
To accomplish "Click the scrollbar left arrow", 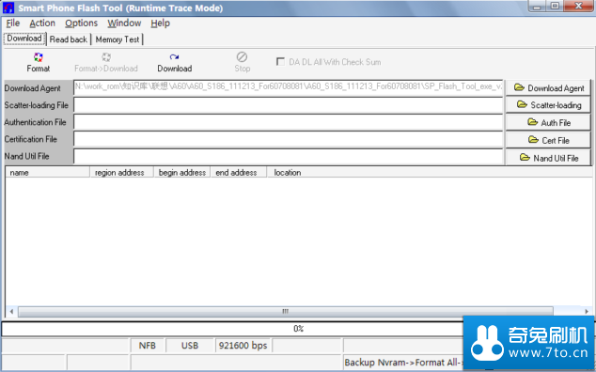I will [11, 311].
